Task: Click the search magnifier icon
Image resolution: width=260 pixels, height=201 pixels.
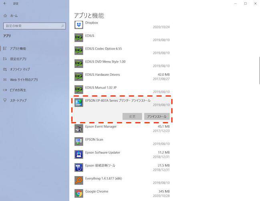Action: tap(63, 26)
